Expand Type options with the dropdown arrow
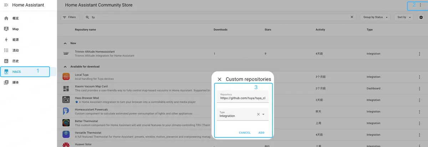428x147 pixels. [x=264, y=114]
